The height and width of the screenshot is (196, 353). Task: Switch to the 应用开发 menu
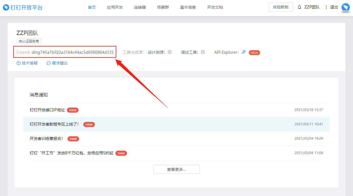pyautogui.click(x=115, y=7)
